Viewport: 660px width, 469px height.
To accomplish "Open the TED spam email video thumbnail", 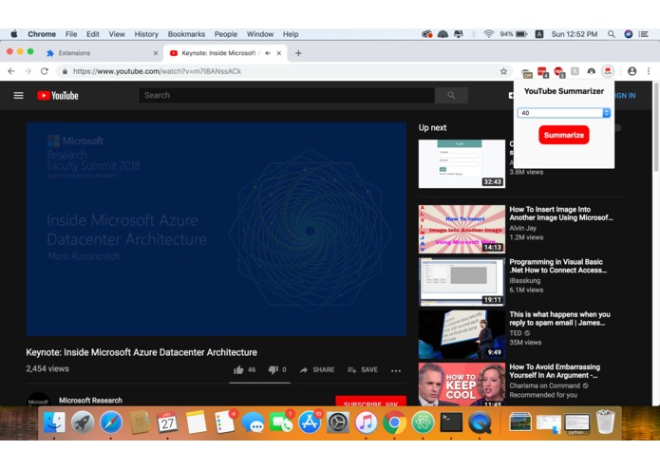I will click(x=462, y=334).
